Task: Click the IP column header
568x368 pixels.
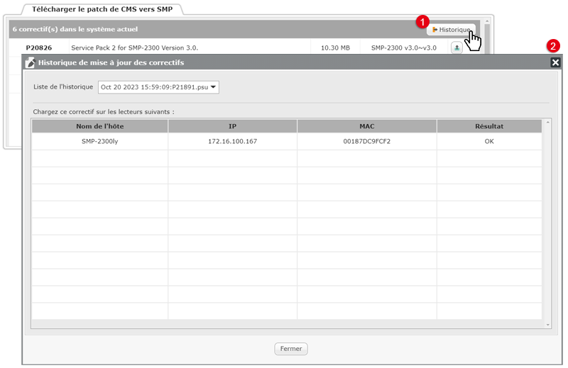Action: coord(232,126)
